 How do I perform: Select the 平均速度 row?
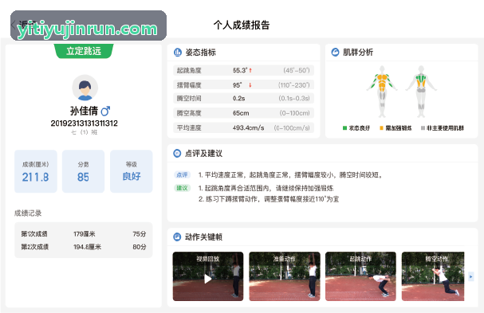pyautogui.click(x=243, y=127)
